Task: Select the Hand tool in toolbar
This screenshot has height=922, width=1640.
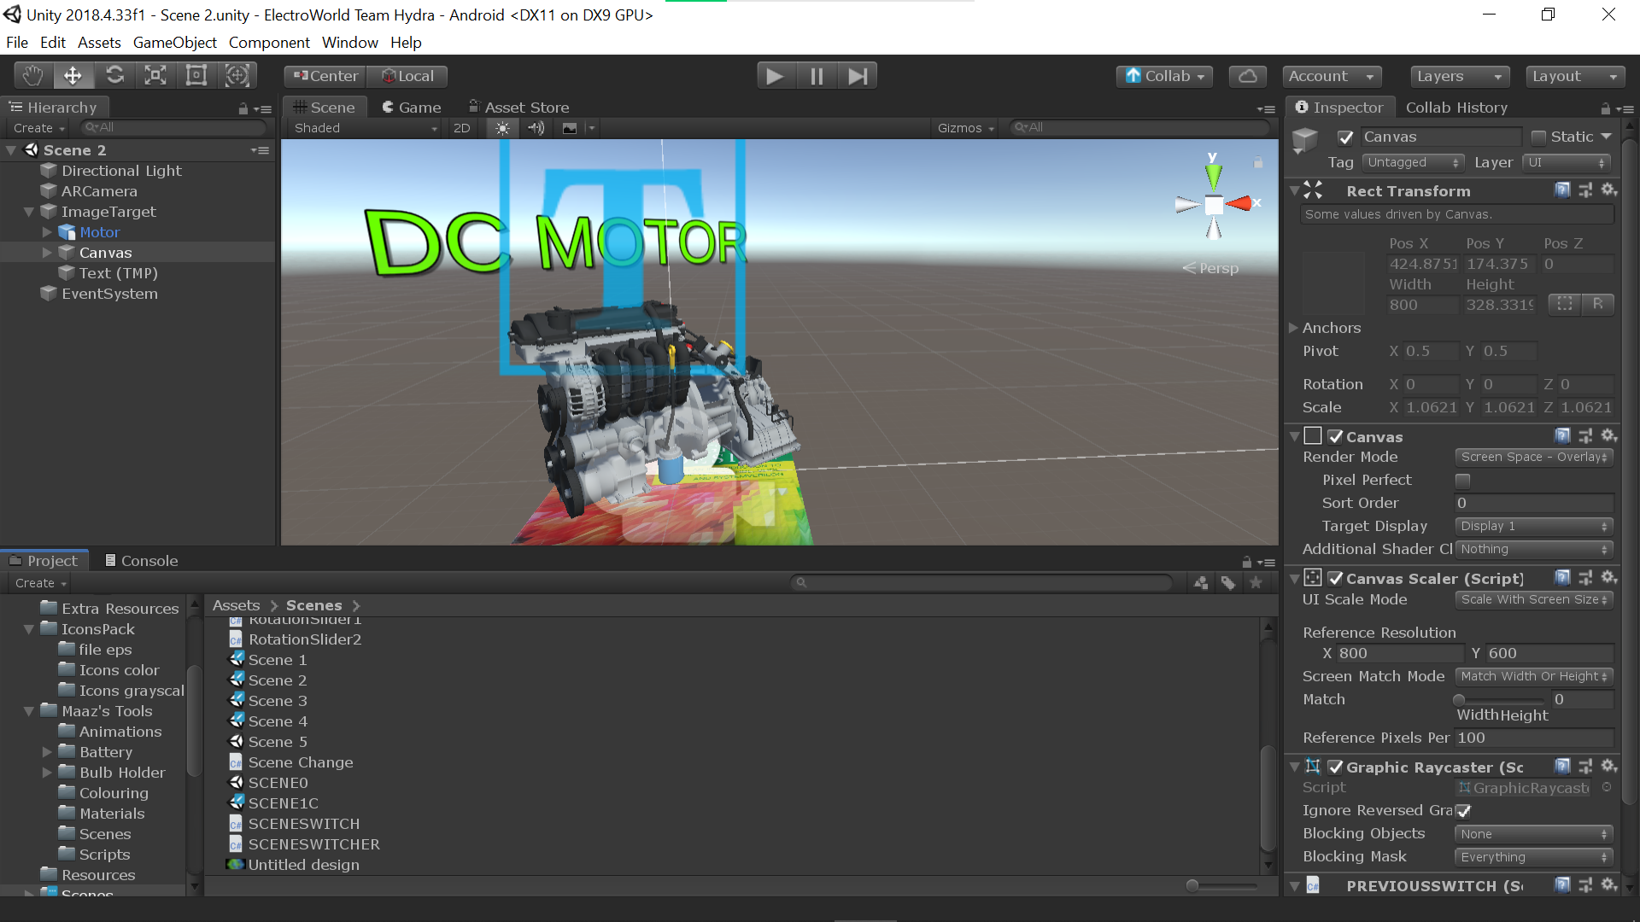Action: point(32,76)
